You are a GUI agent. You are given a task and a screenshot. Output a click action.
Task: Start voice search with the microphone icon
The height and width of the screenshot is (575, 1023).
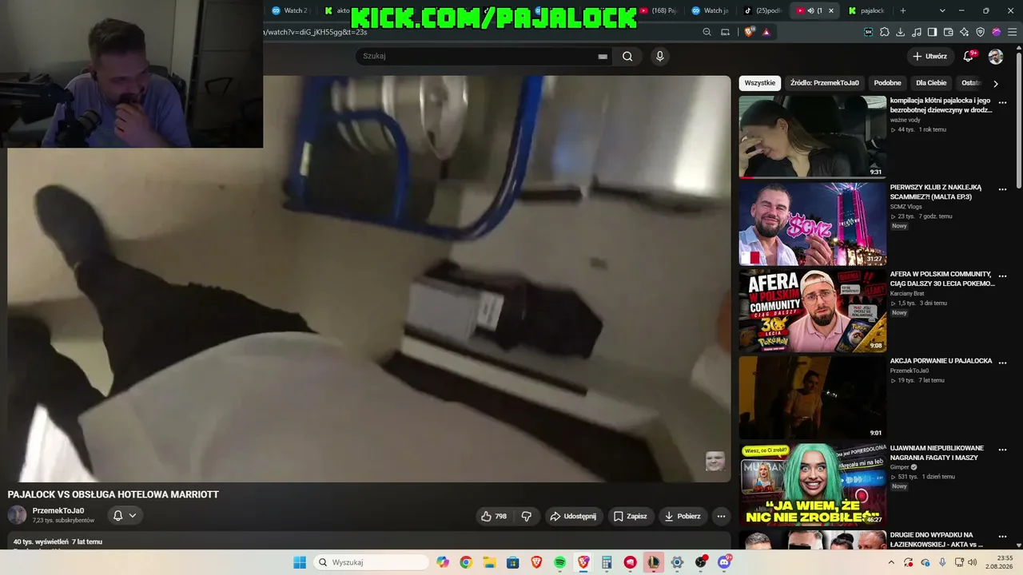(659, 56)
